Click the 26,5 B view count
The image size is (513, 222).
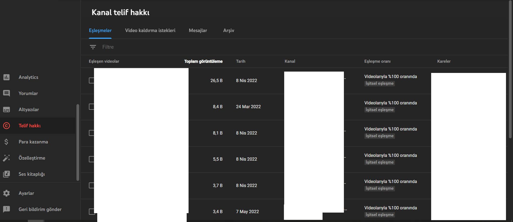(x=216, y=80)
